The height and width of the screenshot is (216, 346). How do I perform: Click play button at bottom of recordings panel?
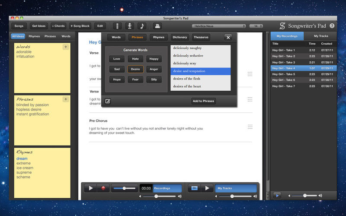[x=277, y=196]
